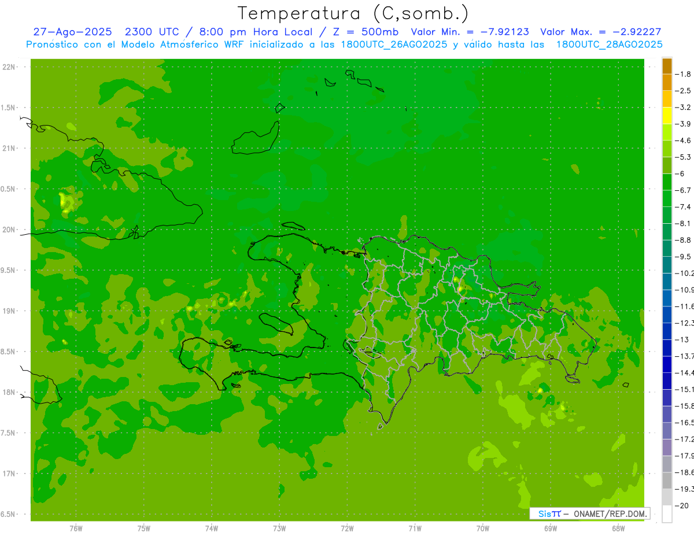Select the date text "27-Ago-2025"
The image size is (694, 536).
click(x=72, y=32)
